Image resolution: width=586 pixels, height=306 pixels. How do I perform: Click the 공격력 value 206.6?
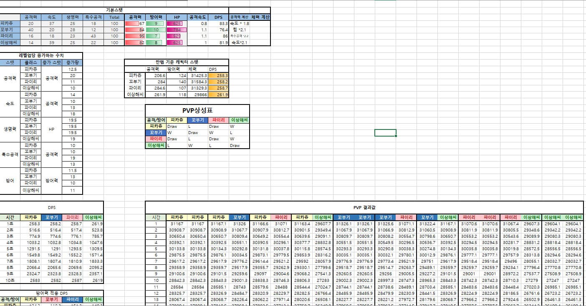click(156, 75)
